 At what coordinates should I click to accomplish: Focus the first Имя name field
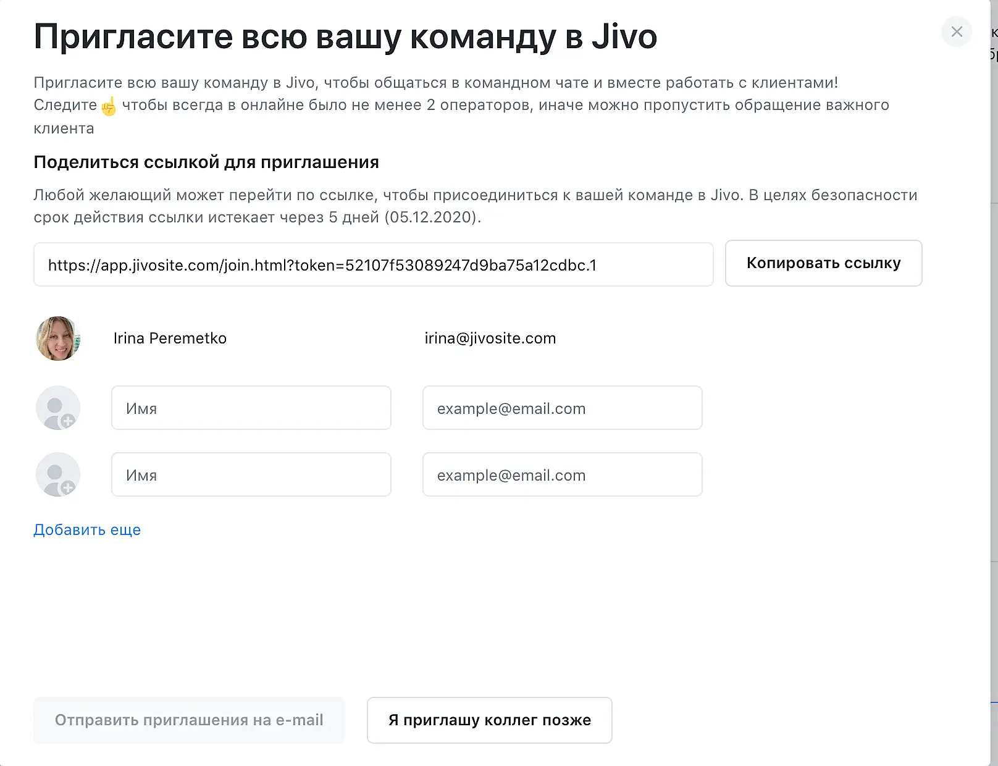251,408
